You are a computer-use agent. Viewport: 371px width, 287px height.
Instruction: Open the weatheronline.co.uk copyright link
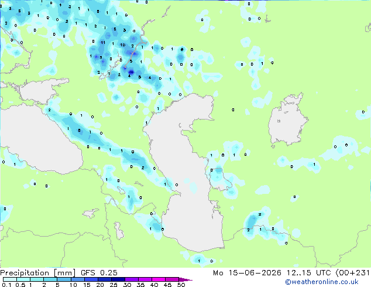321,282
